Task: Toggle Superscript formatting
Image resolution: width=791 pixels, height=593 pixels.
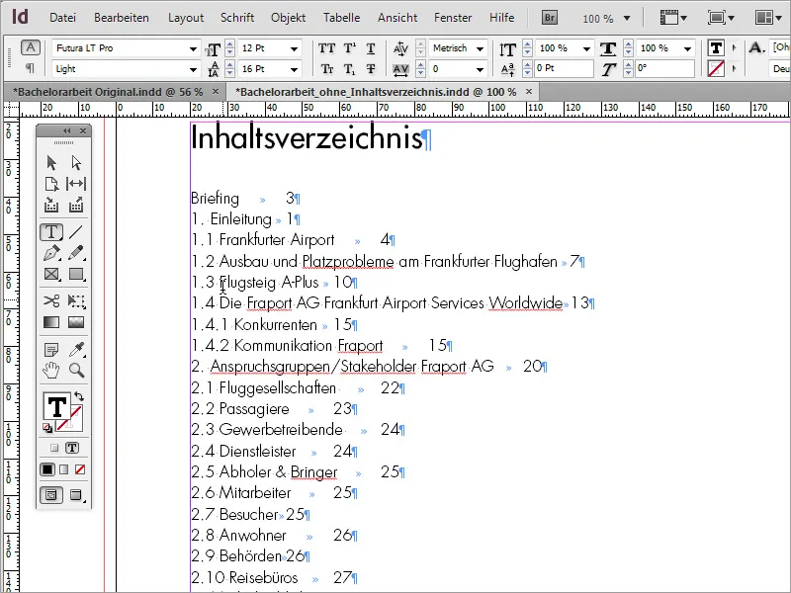Action: pos(349,48)
